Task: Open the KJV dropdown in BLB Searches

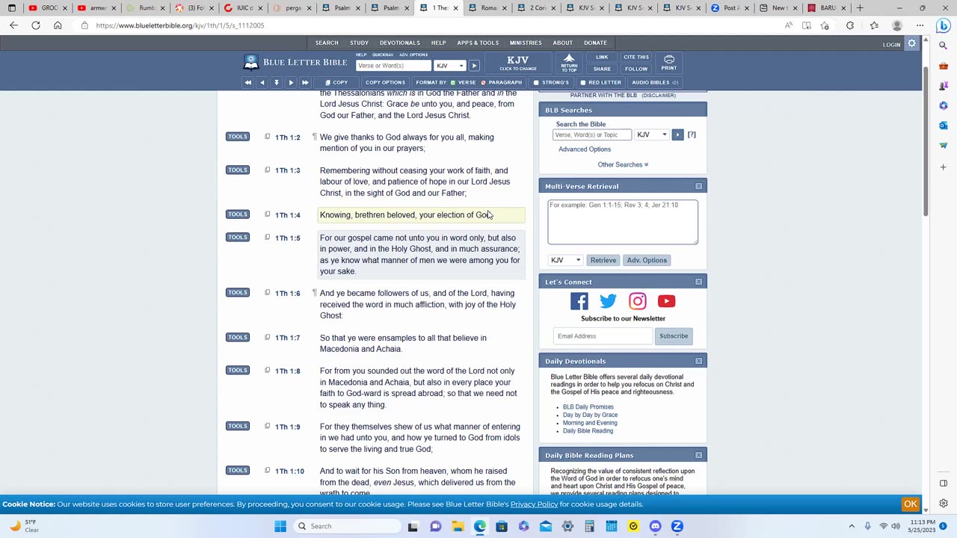Action: 652,134
